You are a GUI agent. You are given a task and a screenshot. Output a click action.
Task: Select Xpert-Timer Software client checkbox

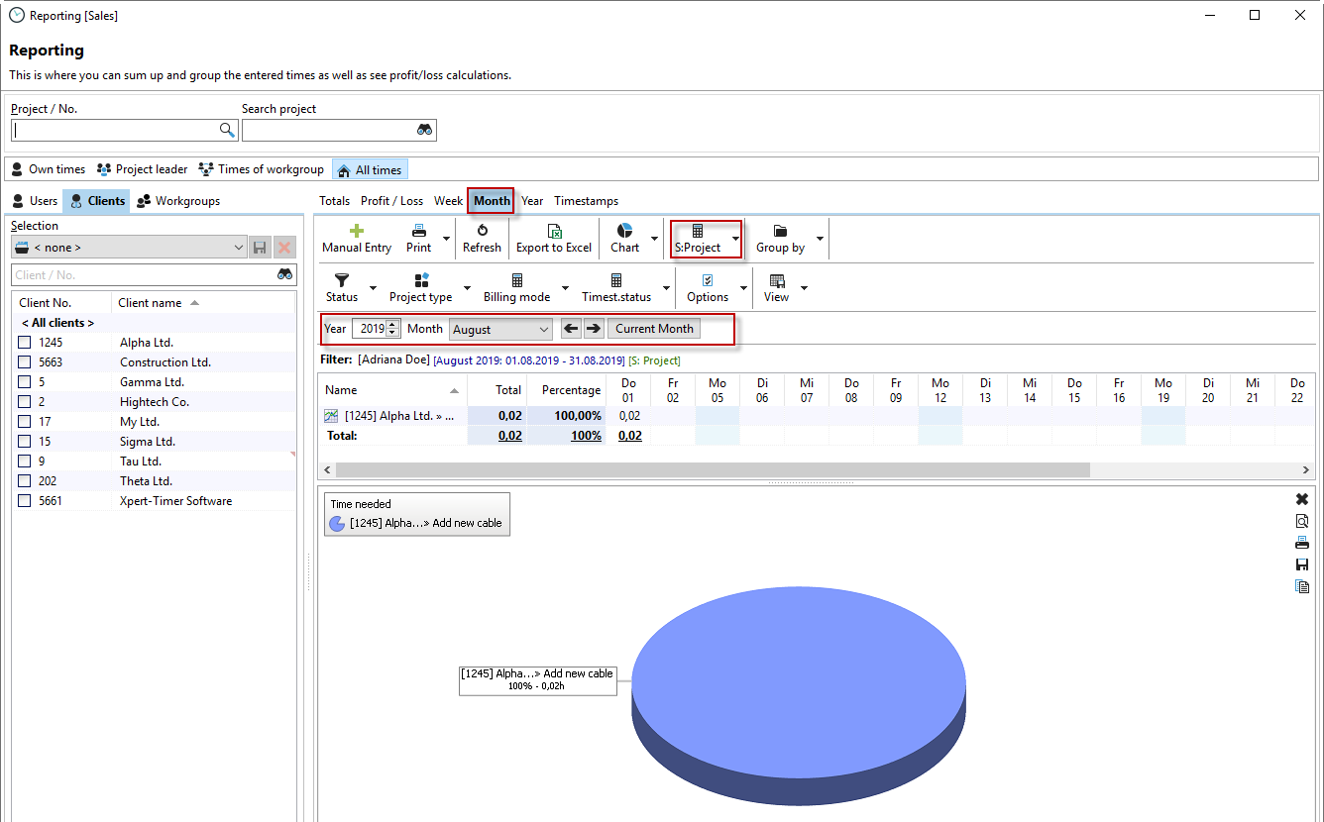pyautogui.click(x=25, y=501)
